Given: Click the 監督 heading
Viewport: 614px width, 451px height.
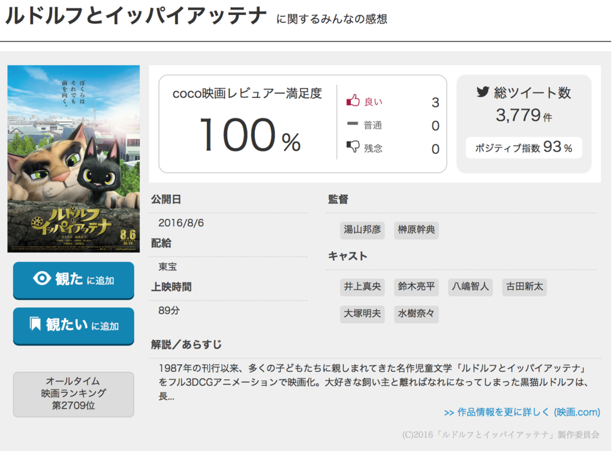Looking at the screenshot, I should [338, 200].
